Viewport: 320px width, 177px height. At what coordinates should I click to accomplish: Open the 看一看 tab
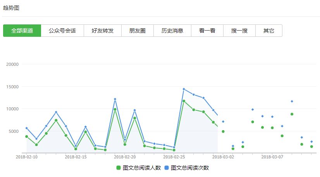pos(207,31)
